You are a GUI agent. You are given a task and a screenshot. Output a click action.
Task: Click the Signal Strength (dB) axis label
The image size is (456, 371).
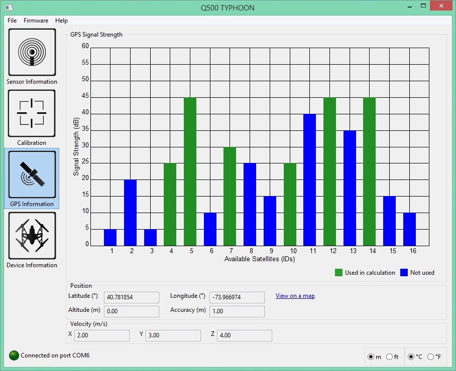tap(76, 146)
